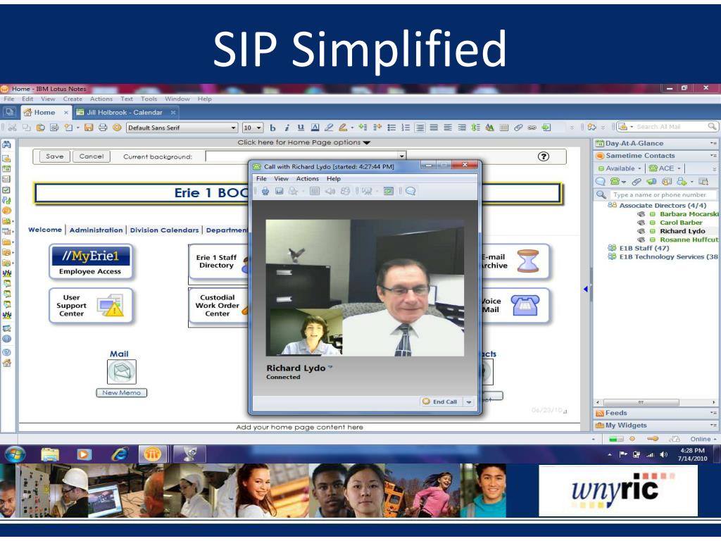Click the Sametime chat bubble icon
721x541 pixels.
point(601,181)
